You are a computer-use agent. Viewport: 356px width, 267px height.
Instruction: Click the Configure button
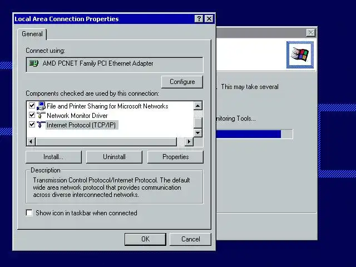182,82
